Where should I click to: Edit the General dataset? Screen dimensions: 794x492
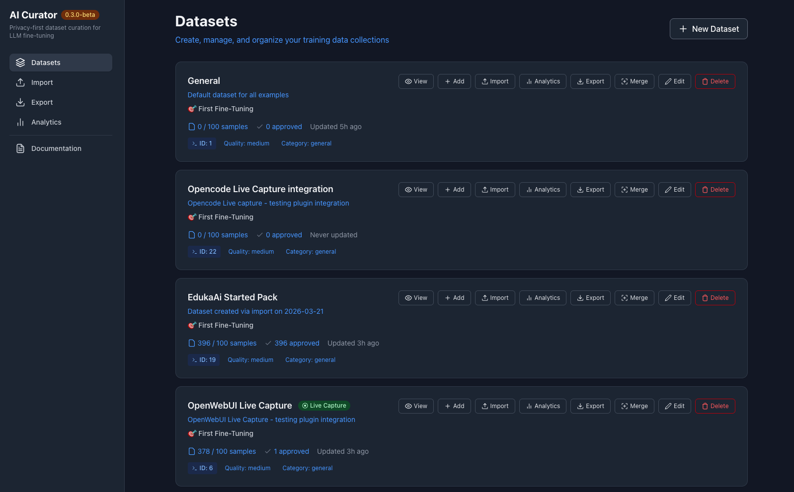click(675, 81)
